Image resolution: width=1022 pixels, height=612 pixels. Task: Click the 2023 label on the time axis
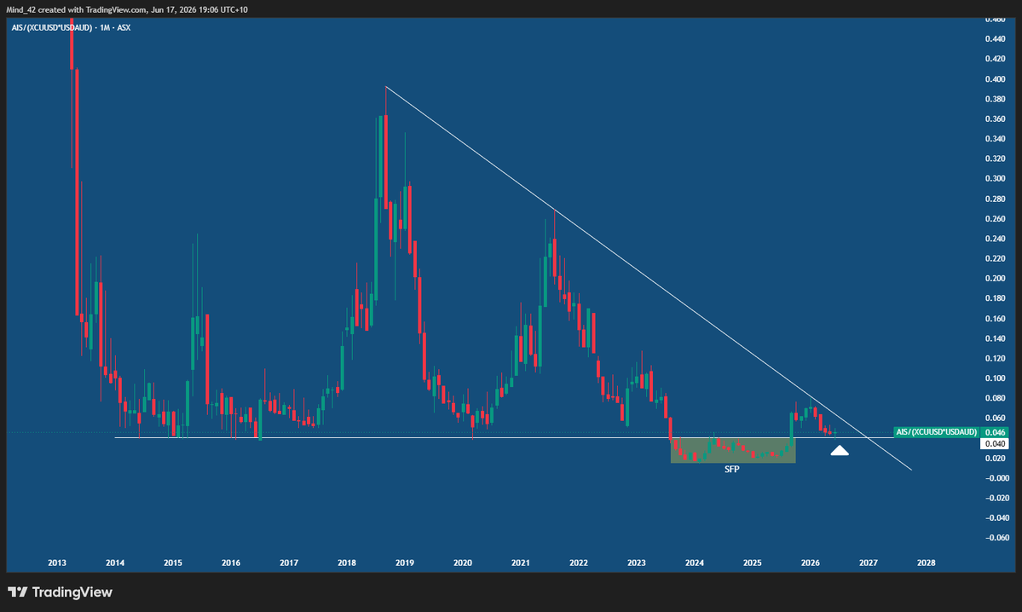click(637, 563)
